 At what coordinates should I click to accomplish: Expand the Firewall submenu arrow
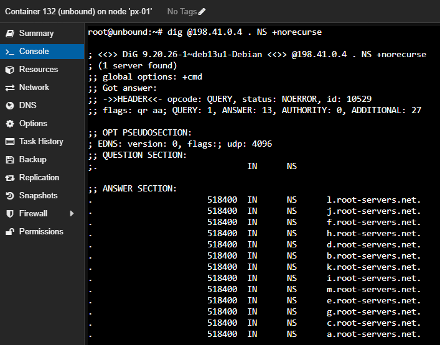(72, 214)
